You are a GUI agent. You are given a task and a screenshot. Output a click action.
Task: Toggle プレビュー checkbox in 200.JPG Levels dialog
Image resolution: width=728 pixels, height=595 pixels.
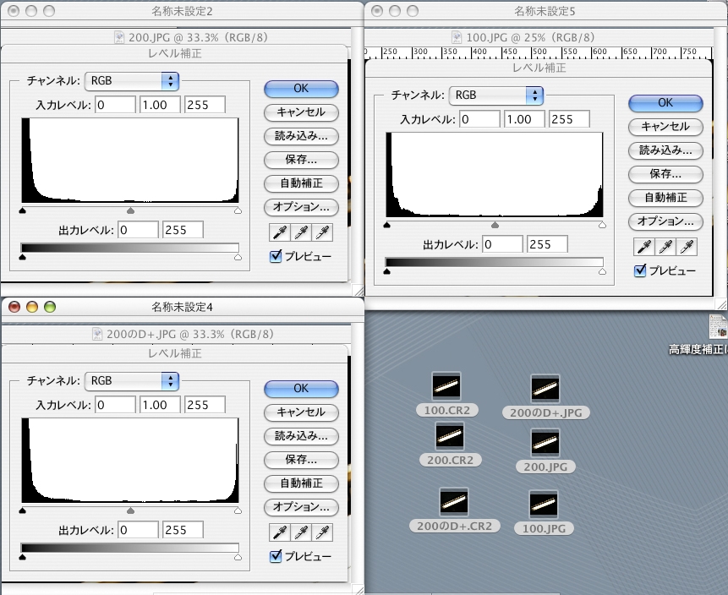tap(276, 256)
